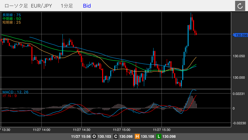Viewport: 248px width, 140px height.
Task: Click the white O open-price badge
Action: coord(94,137)
